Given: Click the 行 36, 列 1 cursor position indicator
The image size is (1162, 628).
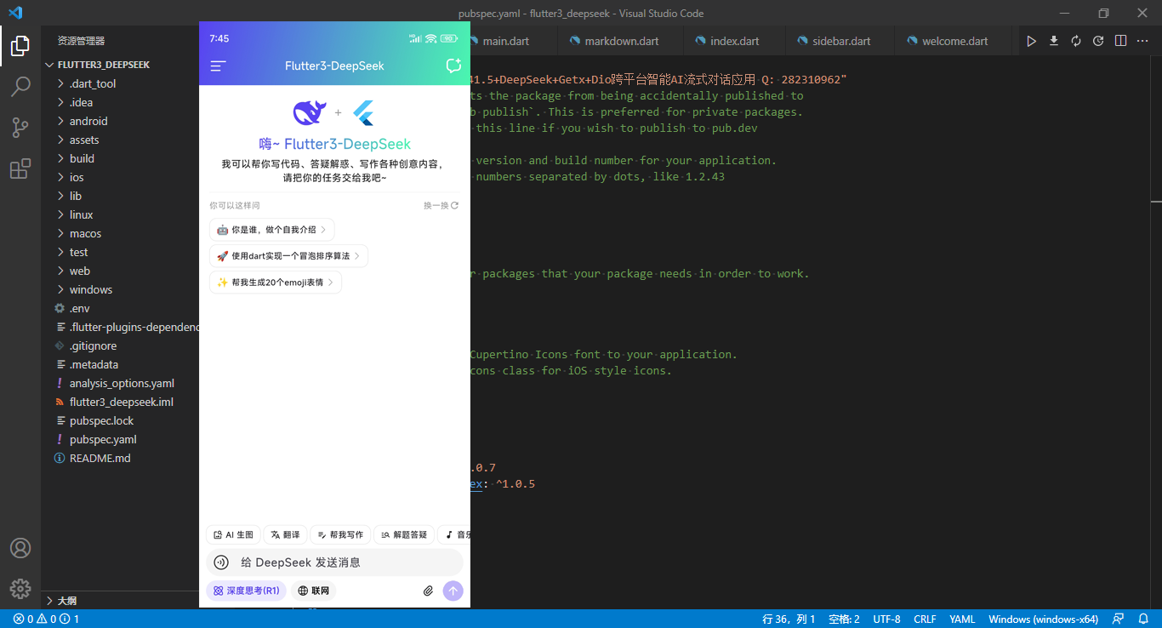Looking at the screenshot, I should pos(789,619).
